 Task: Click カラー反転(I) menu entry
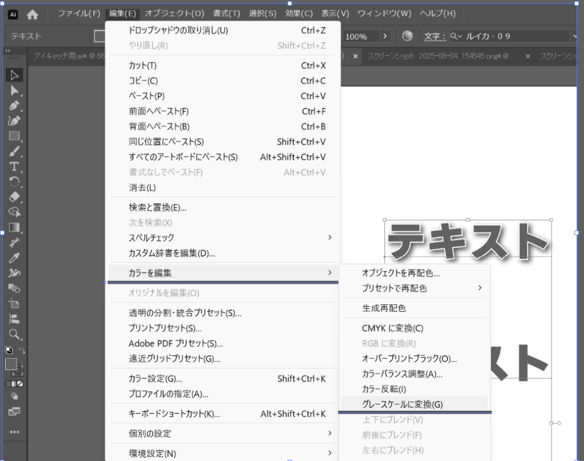[x=384, y=390]
